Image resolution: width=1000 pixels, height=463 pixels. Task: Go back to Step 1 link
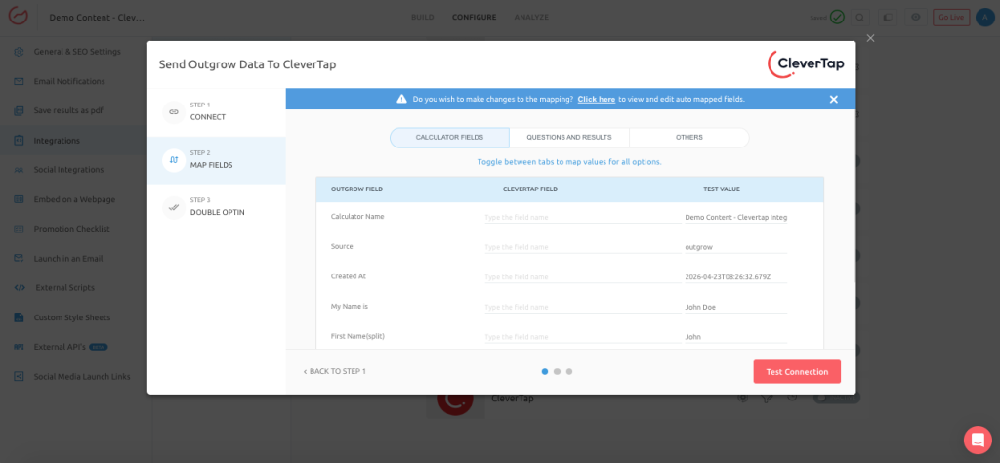coord(334,371)
